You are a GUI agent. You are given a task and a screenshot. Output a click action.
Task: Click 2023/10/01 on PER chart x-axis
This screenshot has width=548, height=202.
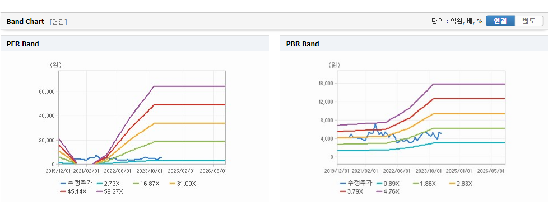150,171
